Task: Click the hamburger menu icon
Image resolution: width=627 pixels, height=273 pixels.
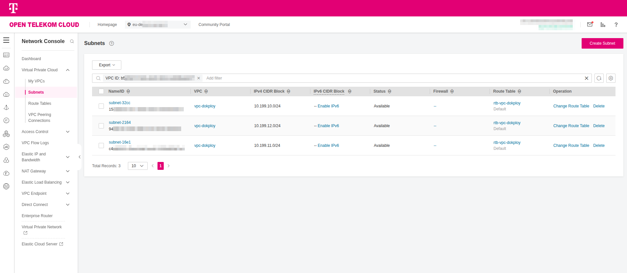Action: (x=6, y=40)
